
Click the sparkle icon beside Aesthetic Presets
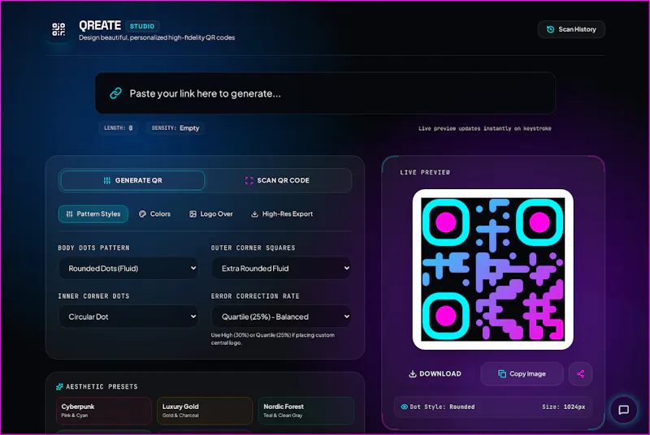point(59,386)
